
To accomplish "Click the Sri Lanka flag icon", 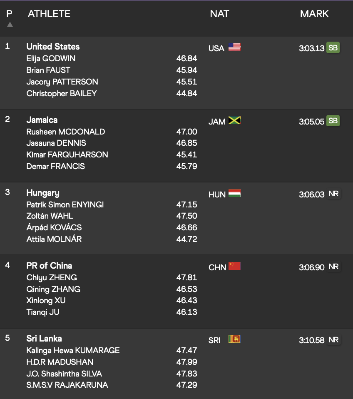I will click(234, 339).
